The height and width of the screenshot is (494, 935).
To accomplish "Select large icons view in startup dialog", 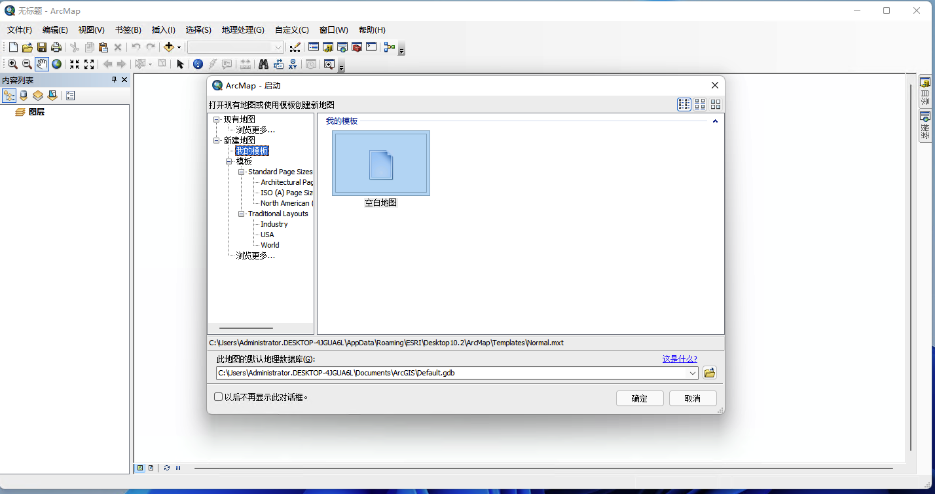I will pyautogui.click(x=716, y=104).
